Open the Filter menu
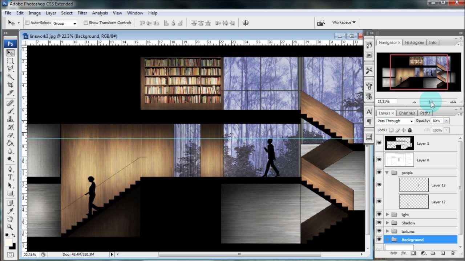Screen dimensions: 465x261 pyautogui.click(x=82, y=13)
